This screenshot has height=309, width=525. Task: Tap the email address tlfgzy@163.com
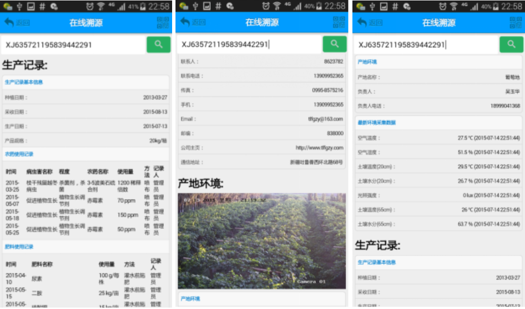(x=325, y=119)
